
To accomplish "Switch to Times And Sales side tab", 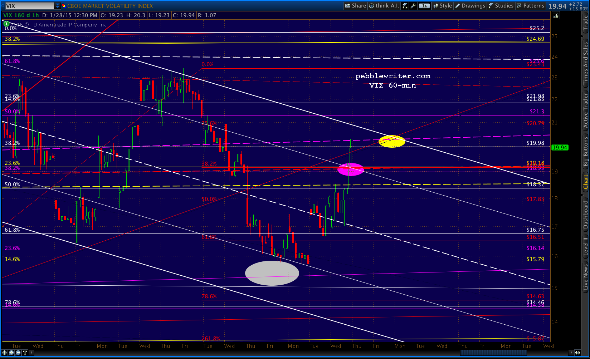I will tap(586, 63).
